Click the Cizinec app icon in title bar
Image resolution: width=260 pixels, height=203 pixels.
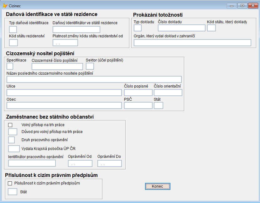pos(5,6)
